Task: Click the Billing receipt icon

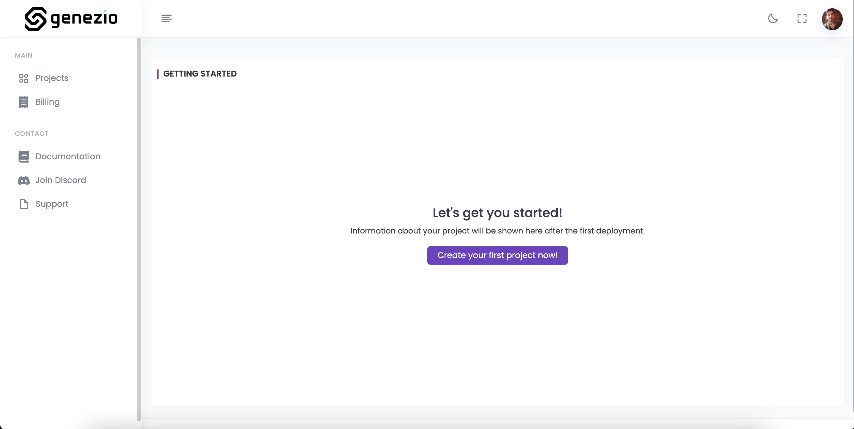Action: click(x=23, y=102)
